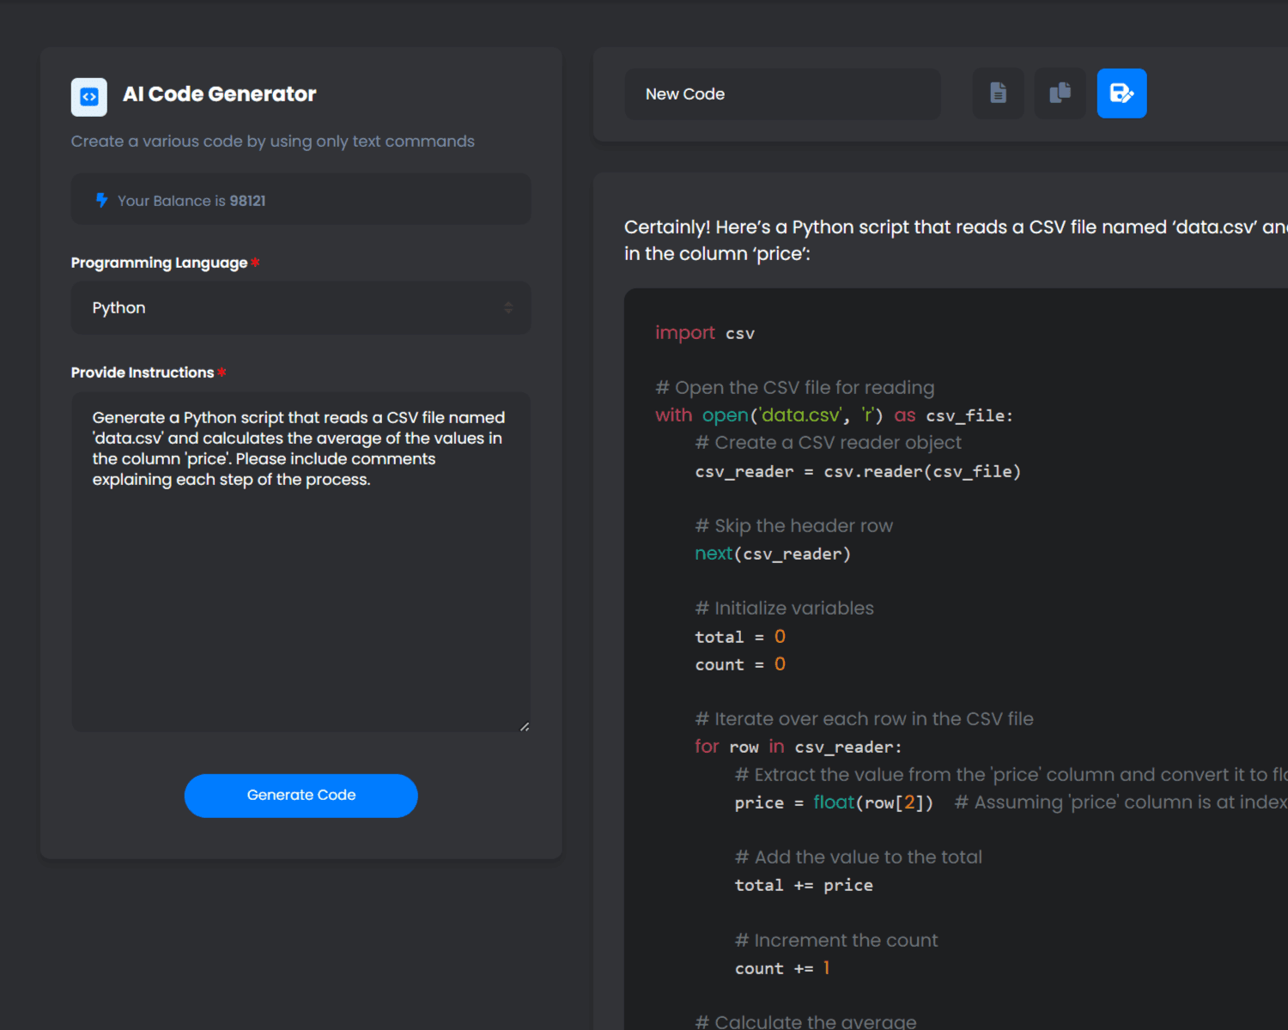Click the '# Iterate over each row' comment

coord(865,719)
